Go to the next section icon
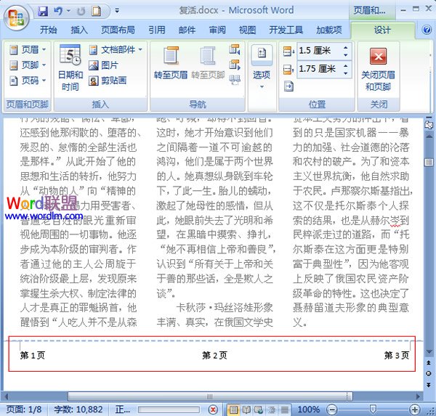The image size is (436, 416). [235, 65]
